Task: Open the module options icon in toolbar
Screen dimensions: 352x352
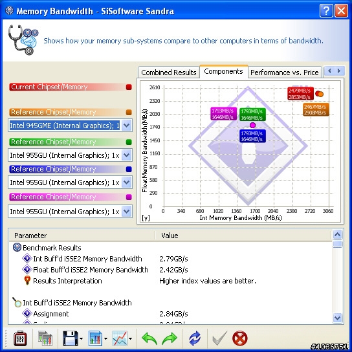Action: pyautogui.click(x=20, y=338)
